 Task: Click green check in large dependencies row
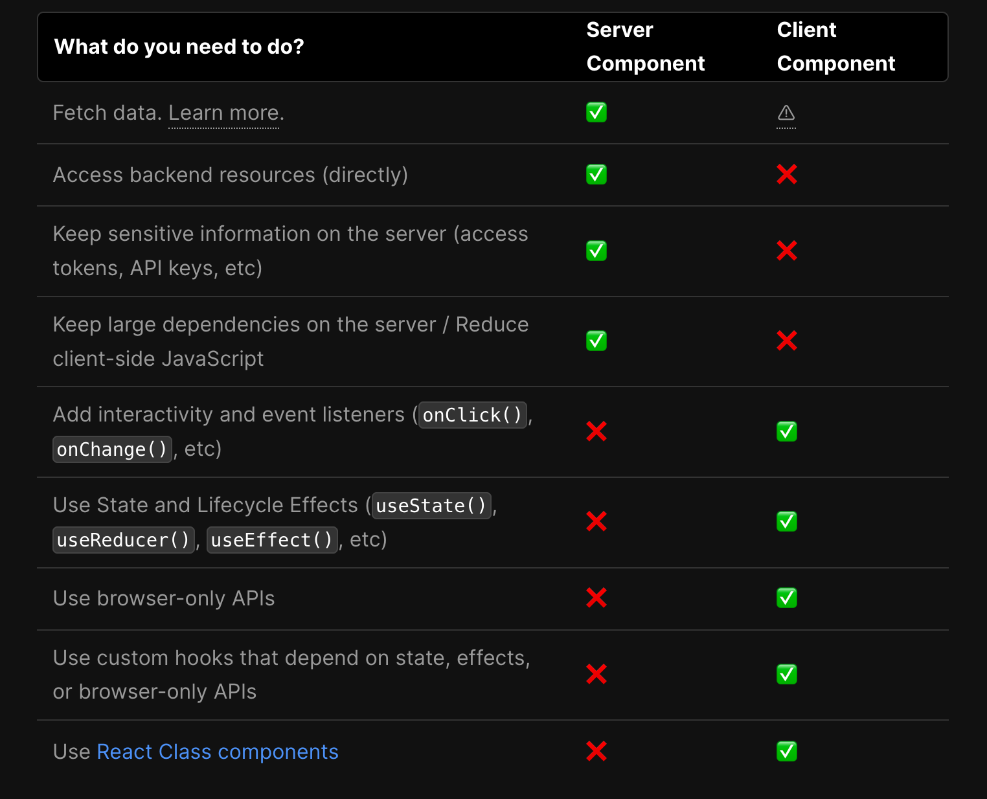[596, 341]
